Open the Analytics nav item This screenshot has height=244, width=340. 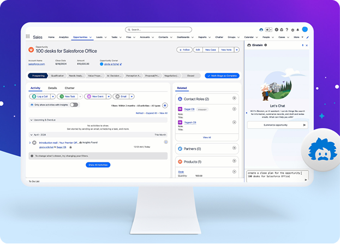[x=63, y=37]
